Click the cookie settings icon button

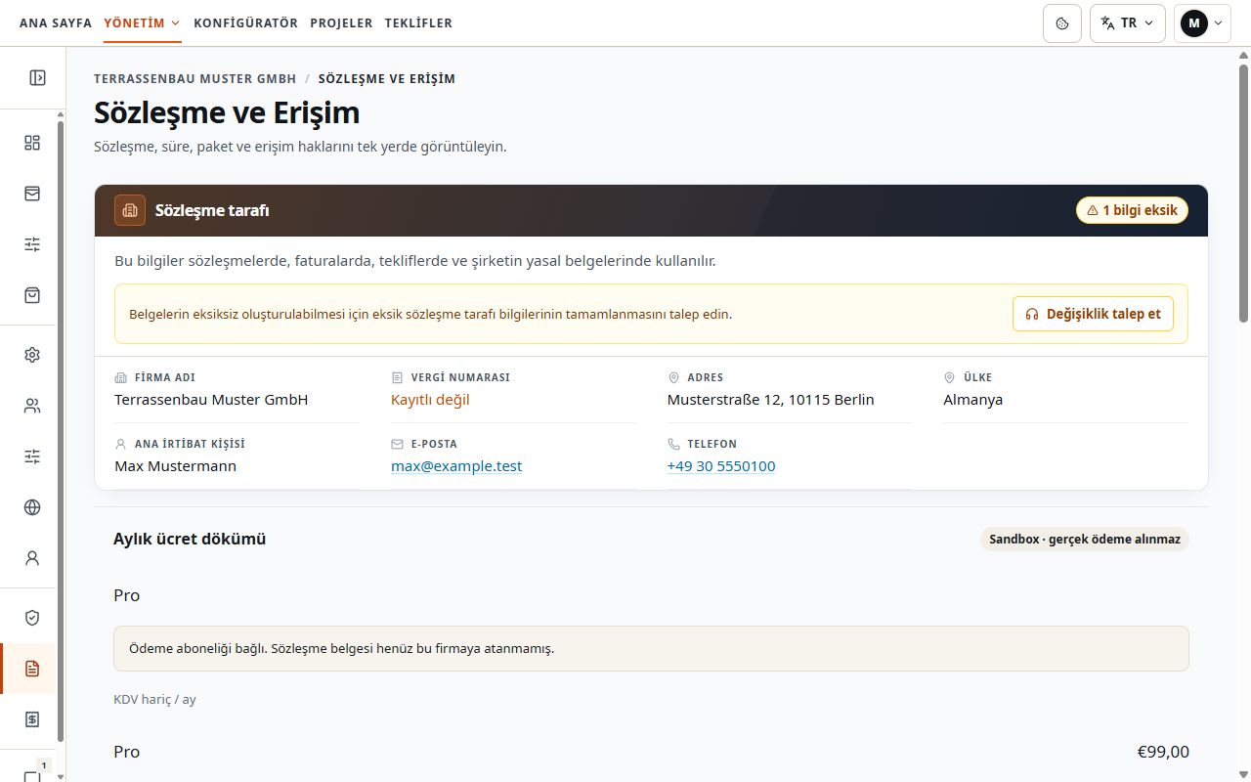(x=1062, y=23)
